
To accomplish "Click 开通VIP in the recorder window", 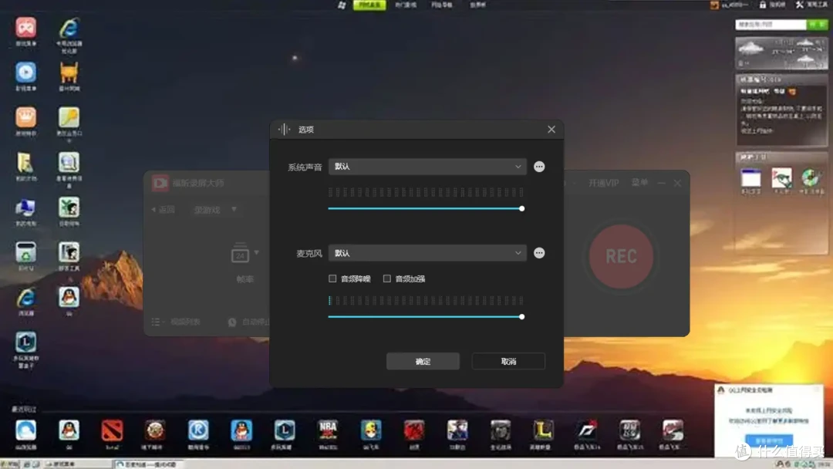I will click(x=603, y=184).
